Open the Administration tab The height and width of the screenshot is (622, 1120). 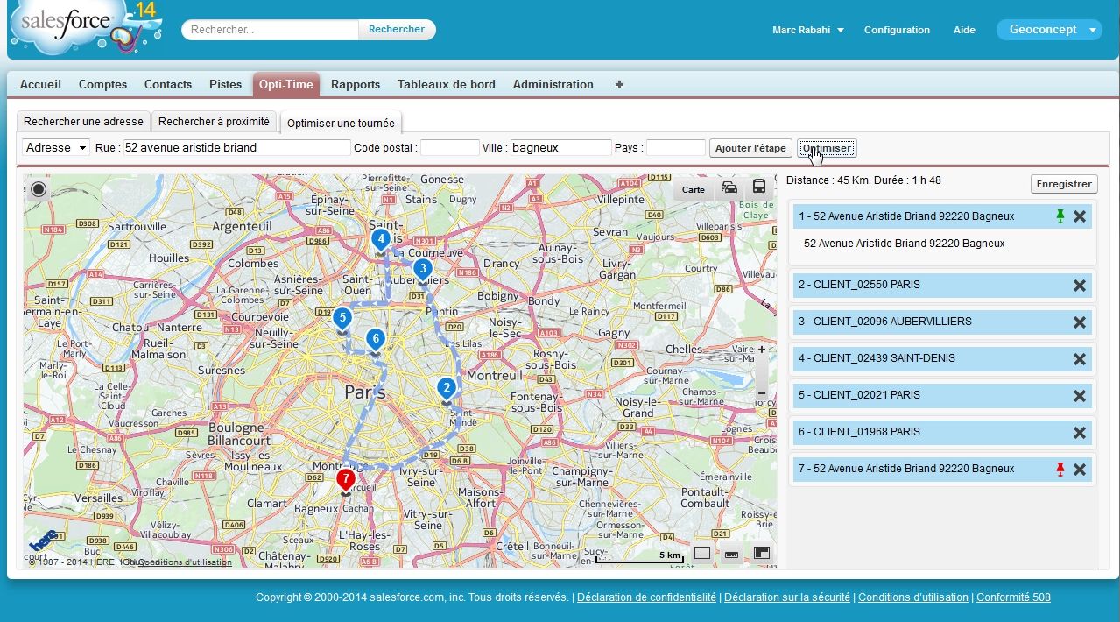[553, 85]
